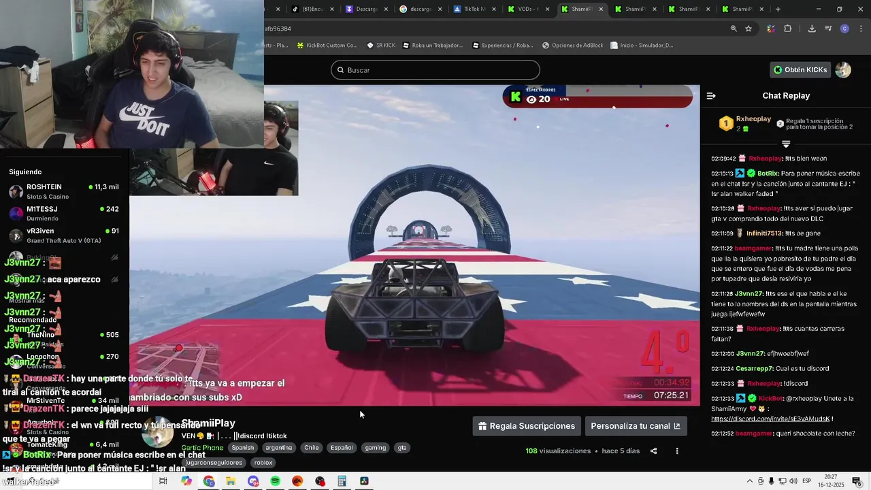Viewport: 871px width, 490px height.
Task: Open Copilot from the taskbar
Action: point(186,481)
